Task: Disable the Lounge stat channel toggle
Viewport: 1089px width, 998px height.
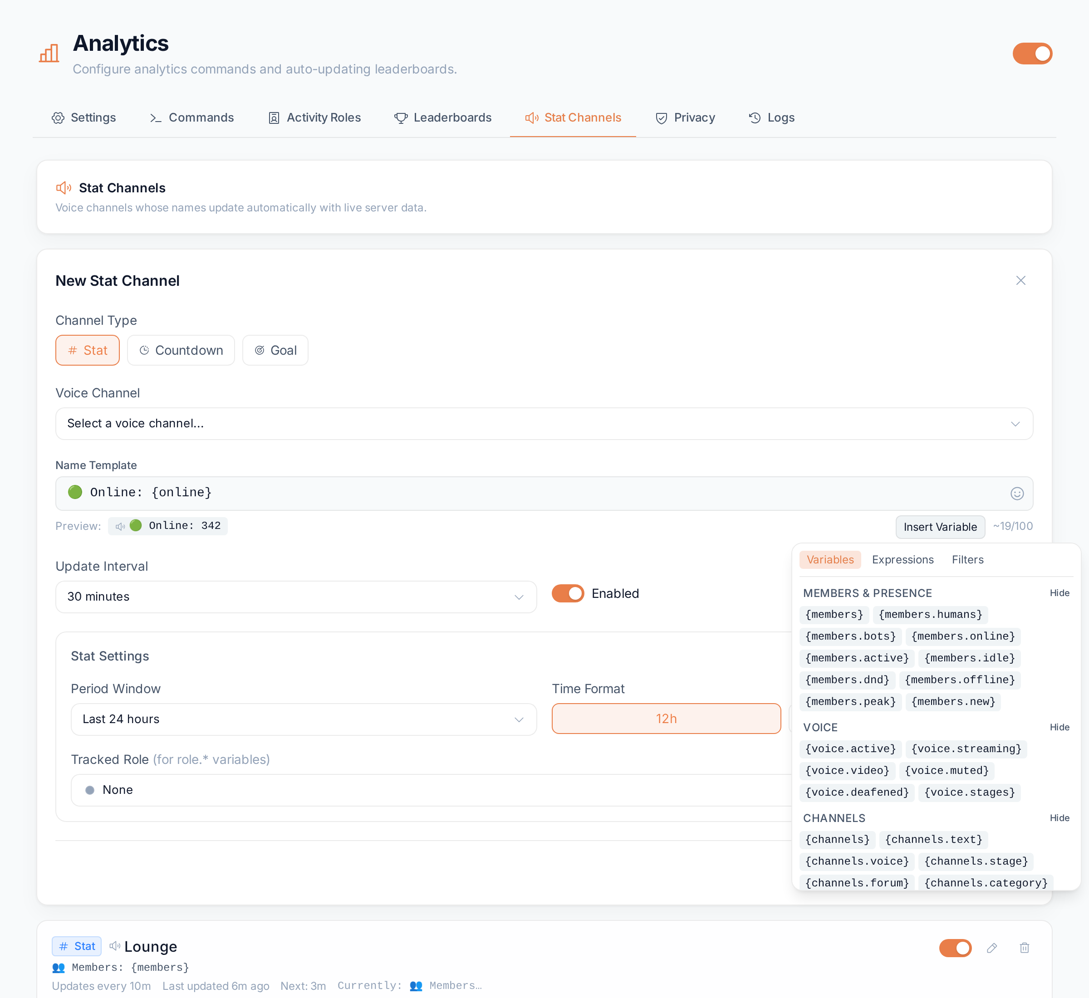Action: (955, 948)
